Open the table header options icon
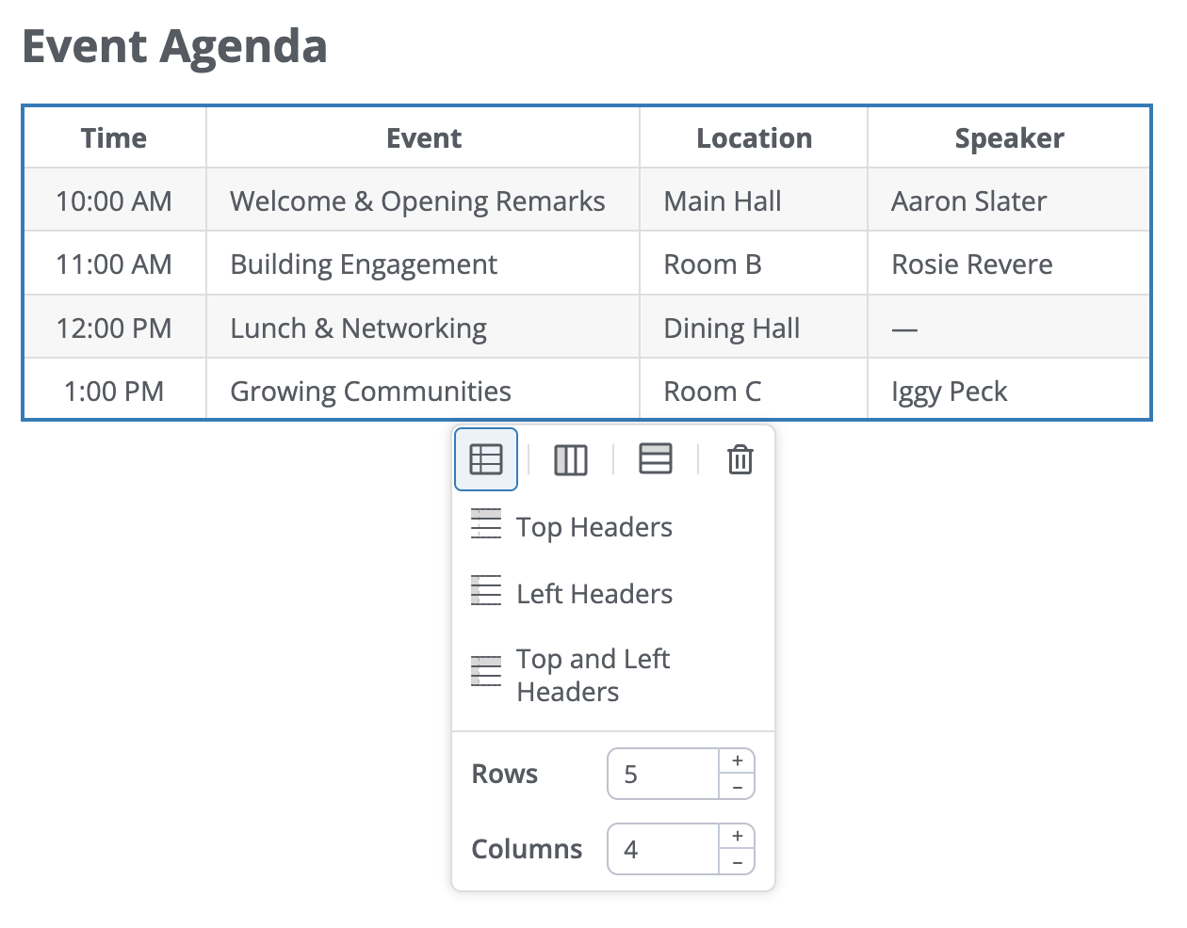 pyautogui.click(x=486, y=459)
